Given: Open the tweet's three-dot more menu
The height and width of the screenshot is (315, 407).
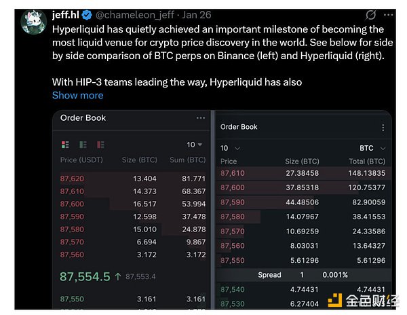Looking at the screenshot, I should 391,14.
